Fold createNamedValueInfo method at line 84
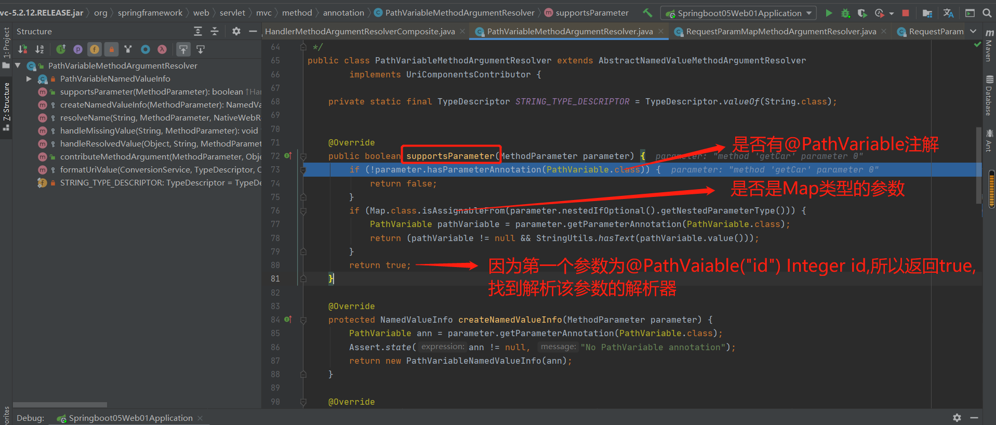 (x=303, y=320)
